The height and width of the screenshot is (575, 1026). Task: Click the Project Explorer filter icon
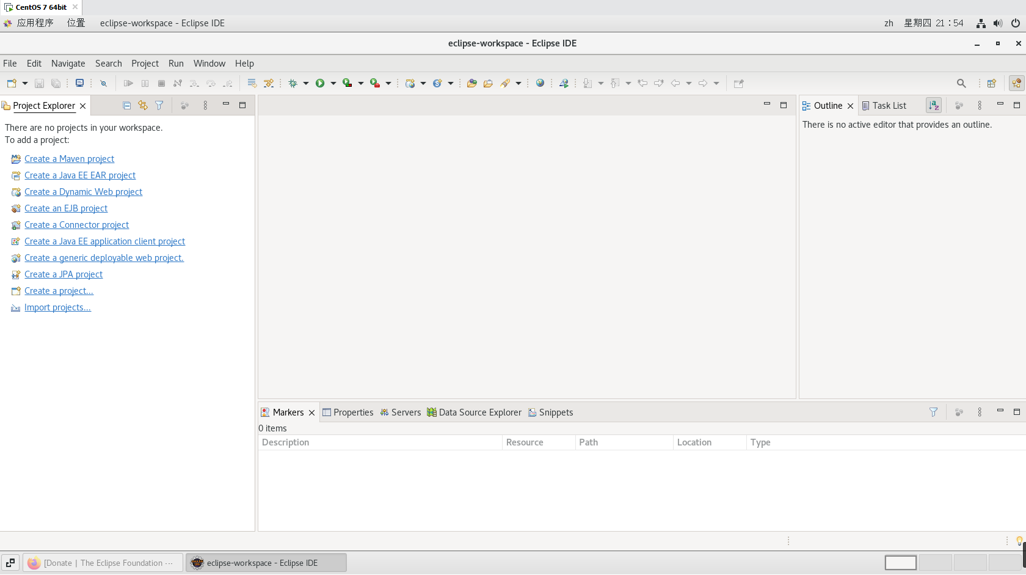tap(159, 106)
